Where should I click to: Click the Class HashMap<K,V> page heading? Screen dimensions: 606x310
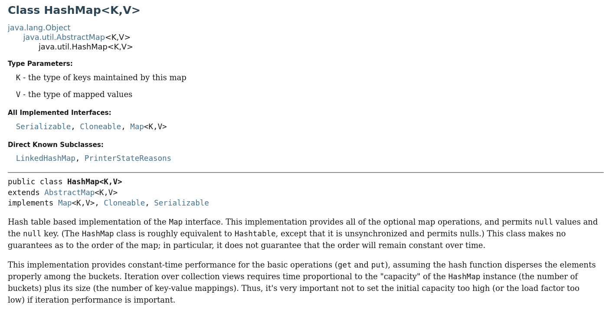tap(74, 11)
